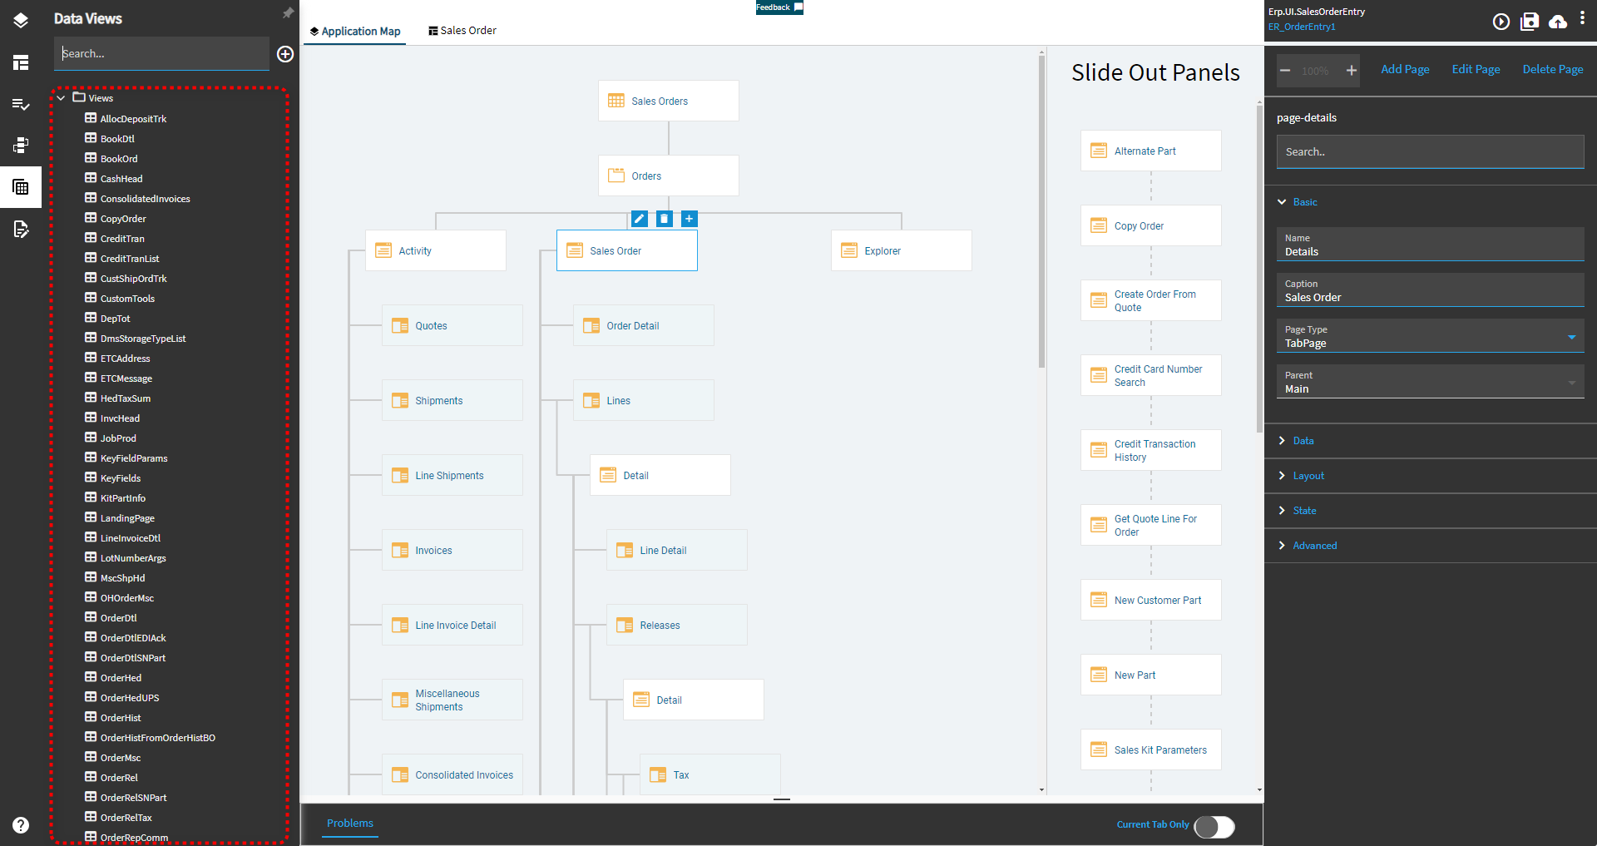
Task: Click the page-details search field
Action: pyautogui.click(x=1431, y=152)
